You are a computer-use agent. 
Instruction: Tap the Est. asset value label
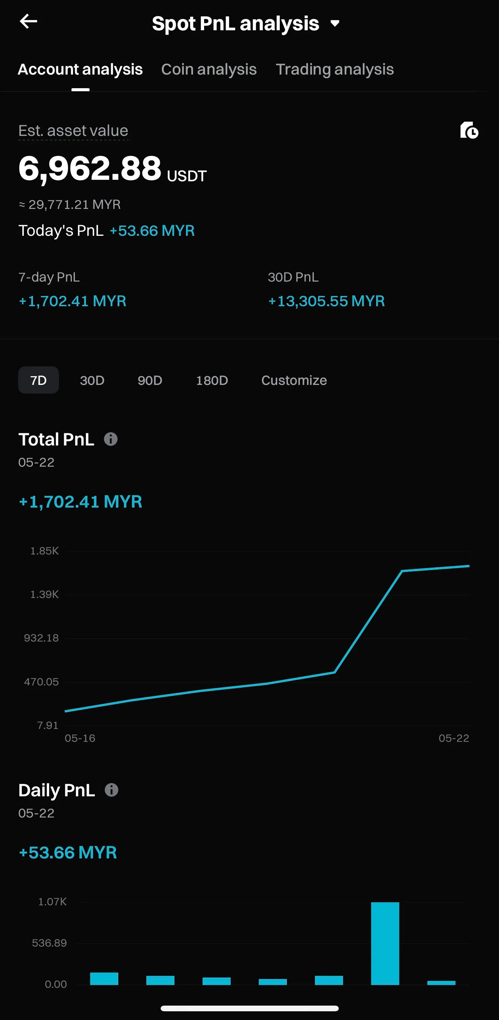pos(73,131)
